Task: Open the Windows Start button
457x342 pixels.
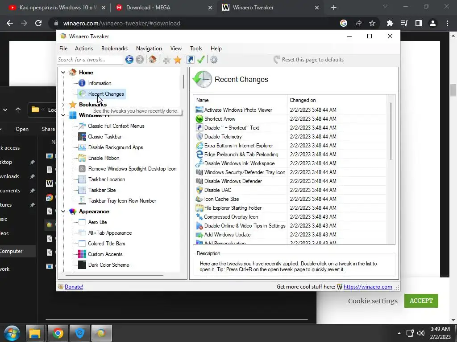Action: [12, 333]
